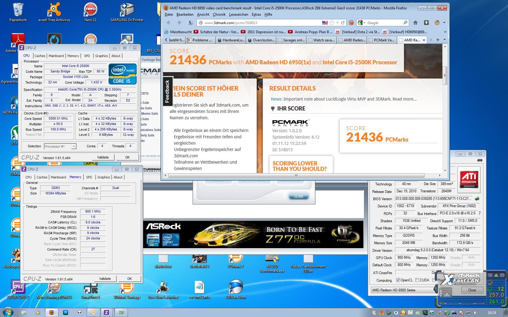Open the Meistbesucht bookmarks folder
The width and height of the screenshot is (508, 317).
(x=178, y=32)
